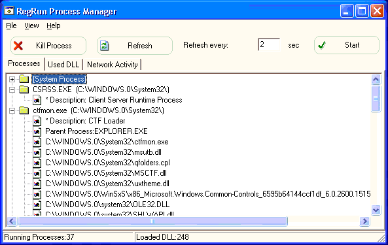
Task: Click the Start button
Action: pyautogui.click(x=347, y=45)
